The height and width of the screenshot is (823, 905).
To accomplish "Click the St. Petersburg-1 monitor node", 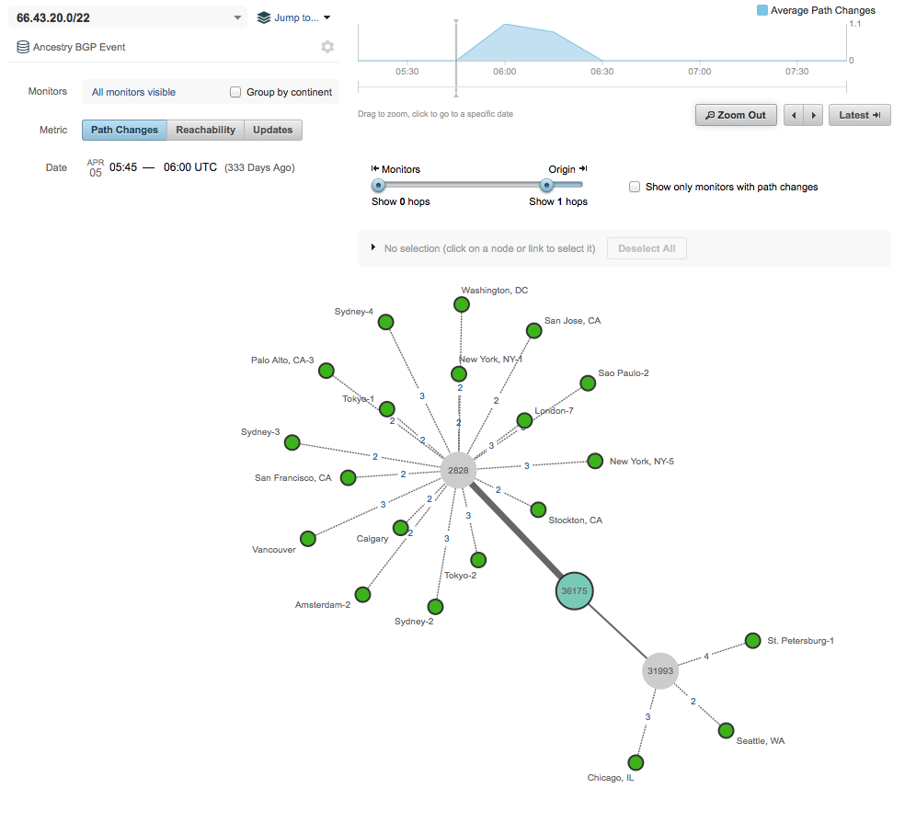I will (752, 641).
